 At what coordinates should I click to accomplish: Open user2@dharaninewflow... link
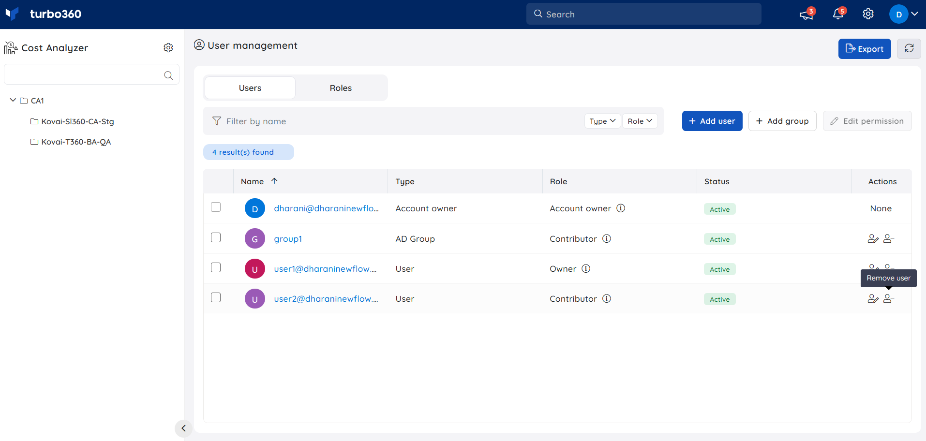[326, 299]
